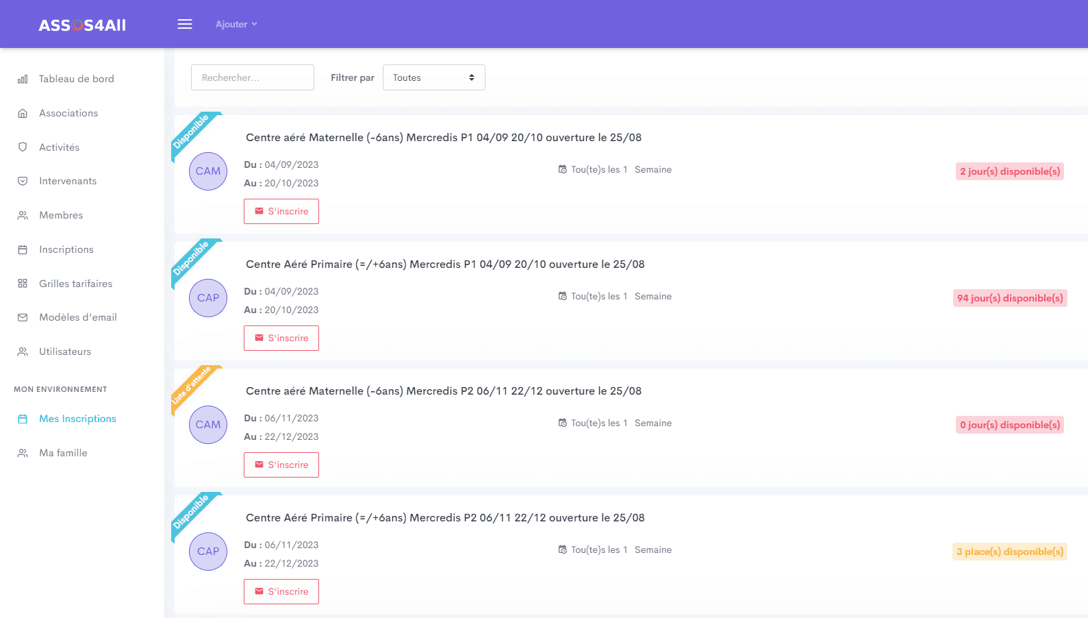Click the Tableau de bord chart icon
This screenshot has width=1088, height=618.
click(x=23, y=79)
